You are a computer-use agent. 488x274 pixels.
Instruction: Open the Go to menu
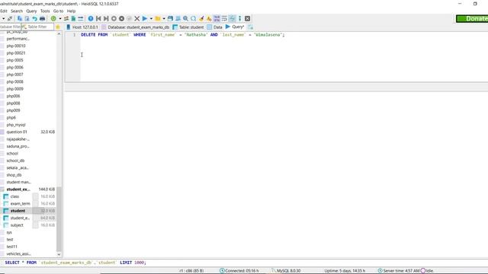click(x=58, y=11)
